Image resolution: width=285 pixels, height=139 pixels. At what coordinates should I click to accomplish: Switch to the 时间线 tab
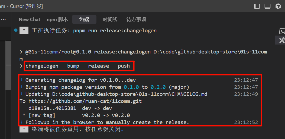(x=110, y=20)
